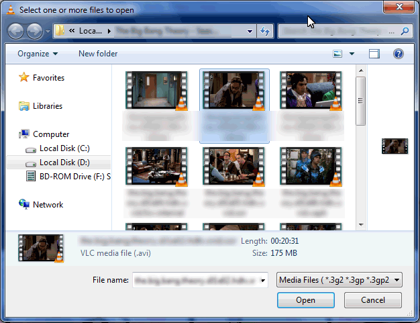Viewport: 420px width, 323px height.
Task: Click the search magnifier icon
Action: pos(405,31)
